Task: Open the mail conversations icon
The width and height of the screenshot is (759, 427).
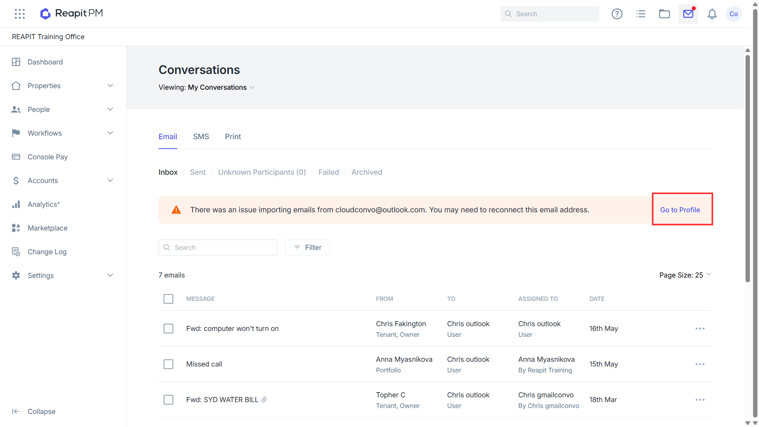Action: coord(688,14)
